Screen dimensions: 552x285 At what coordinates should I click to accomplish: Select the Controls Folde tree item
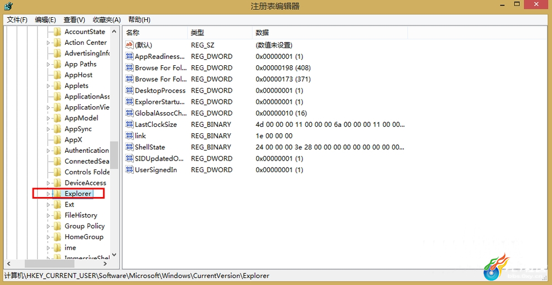[x=87, y=172]
